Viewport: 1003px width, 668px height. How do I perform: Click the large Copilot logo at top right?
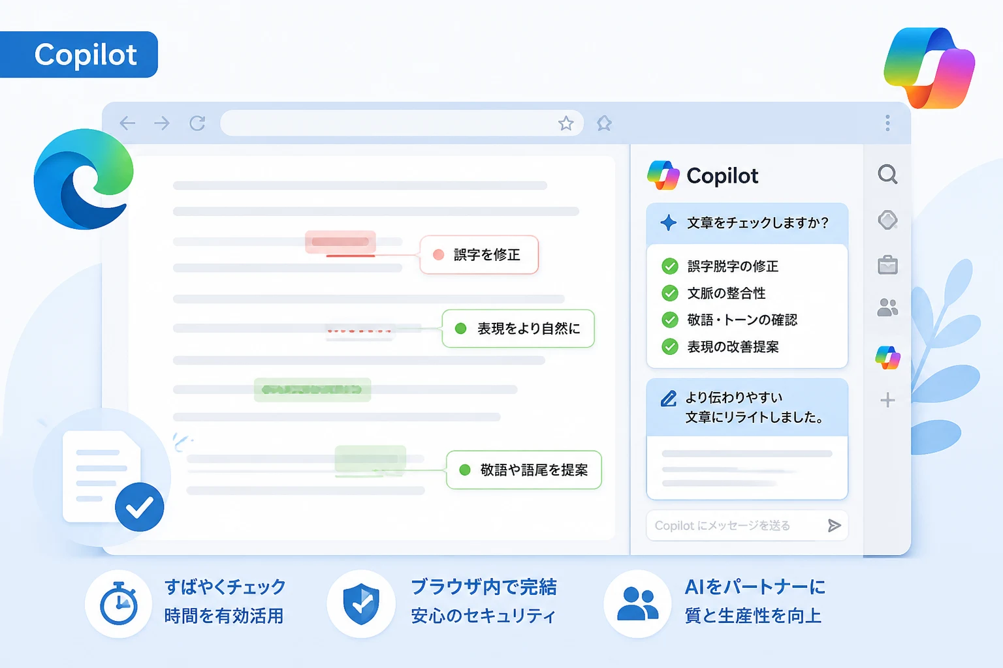[x=929, y=68]
